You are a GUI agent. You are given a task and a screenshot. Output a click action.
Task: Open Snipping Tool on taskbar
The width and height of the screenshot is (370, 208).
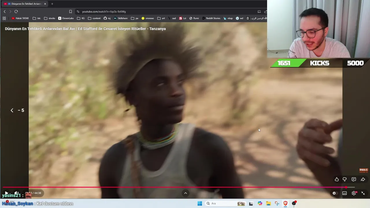point(277,203)
